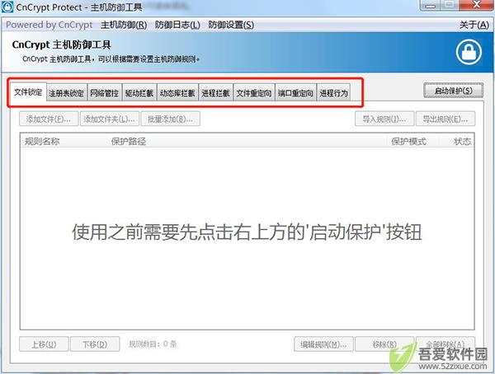Click the 启动保护(S) button
This screenshot has height=374, width=495.
(x=453, y=91)
